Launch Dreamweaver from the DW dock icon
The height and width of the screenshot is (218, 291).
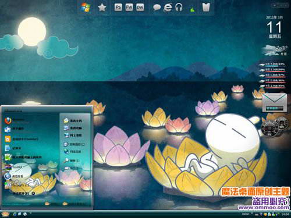(140, 8)
